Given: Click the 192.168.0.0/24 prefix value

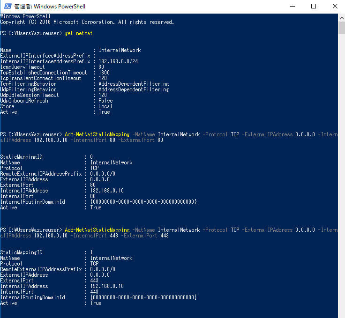Looking at the screenshot, I should click(119, 61).
